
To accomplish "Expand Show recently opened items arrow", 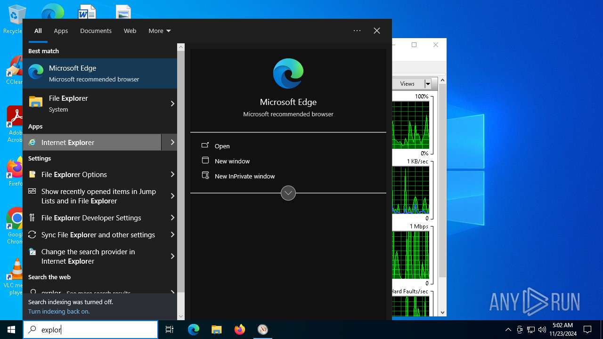I will tap(172, 196).
